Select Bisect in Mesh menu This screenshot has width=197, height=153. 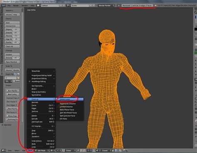click(41, 89)
